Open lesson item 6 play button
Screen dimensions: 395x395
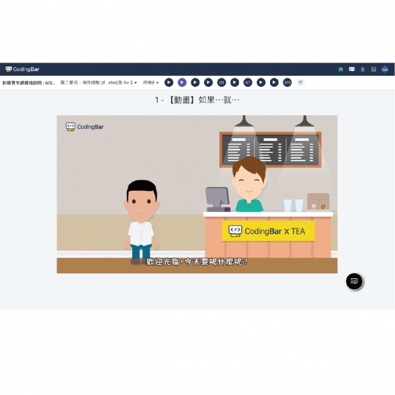[234, 82]
